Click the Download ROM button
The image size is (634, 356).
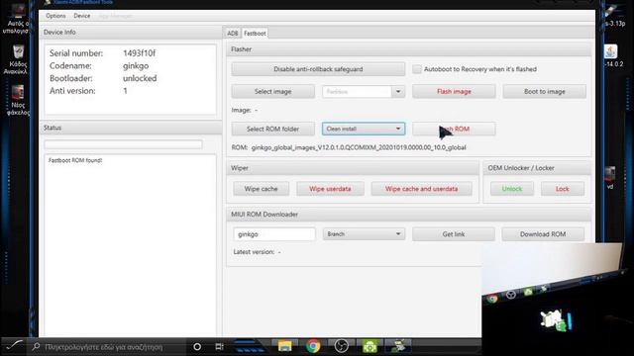(543, 234)
